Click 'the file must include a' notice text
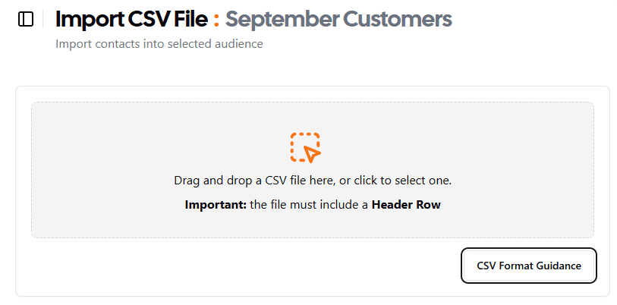The image size is (617, 305). 309,205
